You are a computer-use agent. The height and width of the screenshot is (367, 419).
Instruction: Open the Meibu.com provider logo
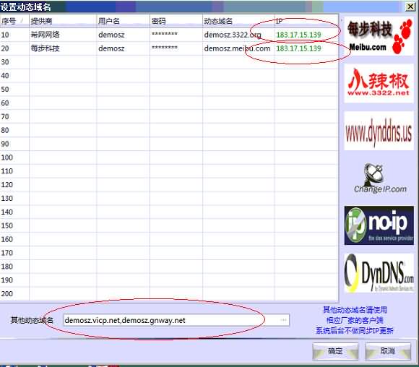tap(379, 36)
